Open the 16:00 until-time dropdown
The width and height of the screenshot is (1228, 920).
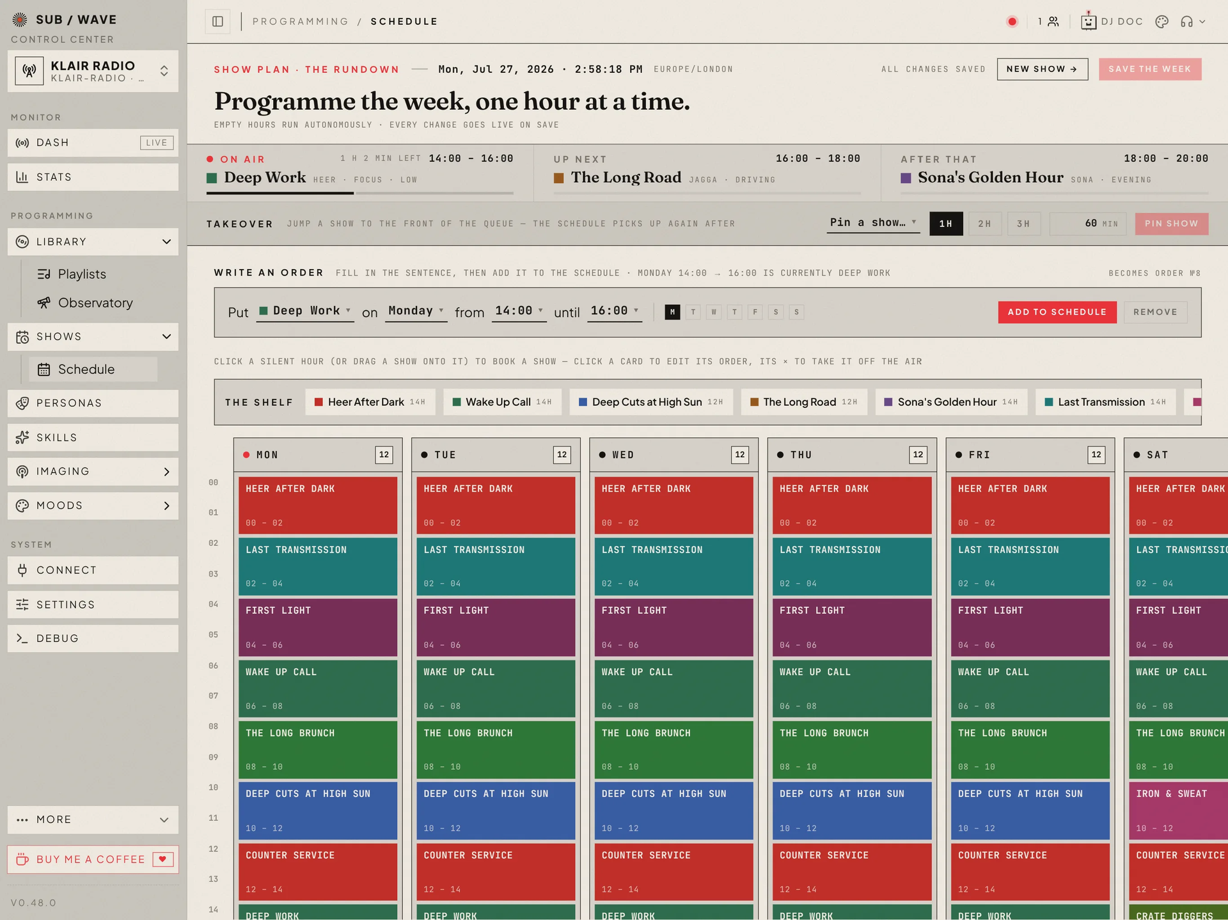click(615, 311)
